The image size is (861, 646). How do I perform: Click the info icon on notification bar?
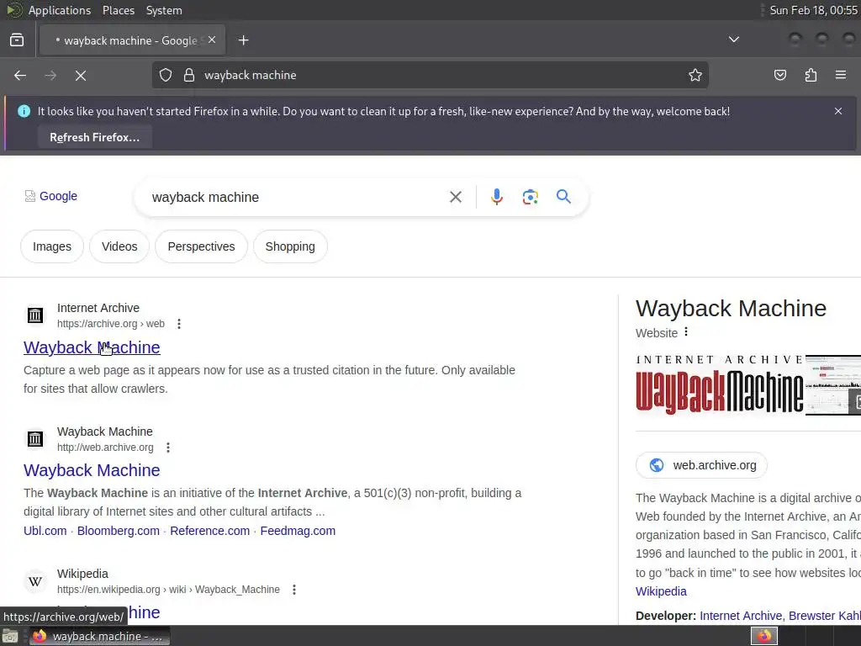[x=24, y=111]
